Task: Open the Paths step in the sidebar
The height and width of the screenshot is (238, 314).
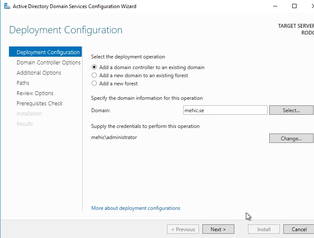Action: click(23, 83)
